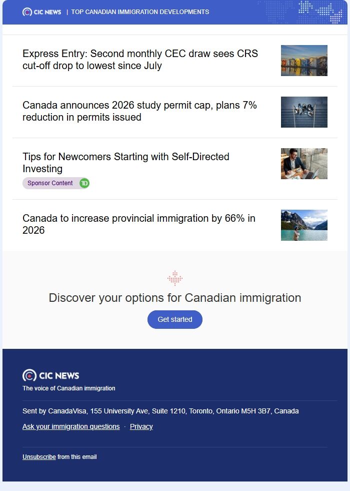The image size is (350, 491).
Task: Click the Sponsor Content badge
Action: click(50, 183)
